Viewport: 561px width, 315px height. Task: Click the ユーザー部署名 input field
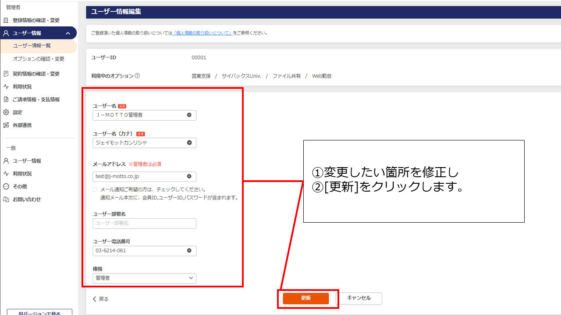[145, 224]
